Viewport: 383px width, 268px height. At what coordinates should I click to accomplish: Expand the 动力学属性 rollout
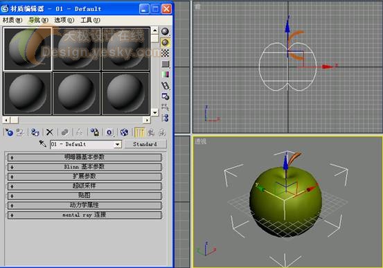(84, 205)
